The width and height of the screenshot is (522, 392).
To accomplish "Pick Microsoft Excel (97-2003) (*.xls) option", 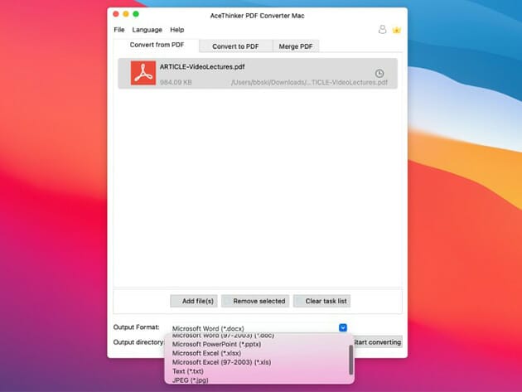I will 221,362.
